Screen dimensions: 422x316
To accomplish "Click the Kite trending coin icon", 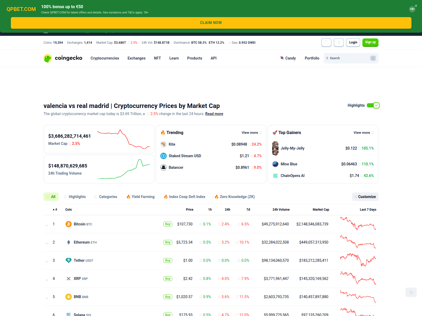I will [x=164, y=144].
